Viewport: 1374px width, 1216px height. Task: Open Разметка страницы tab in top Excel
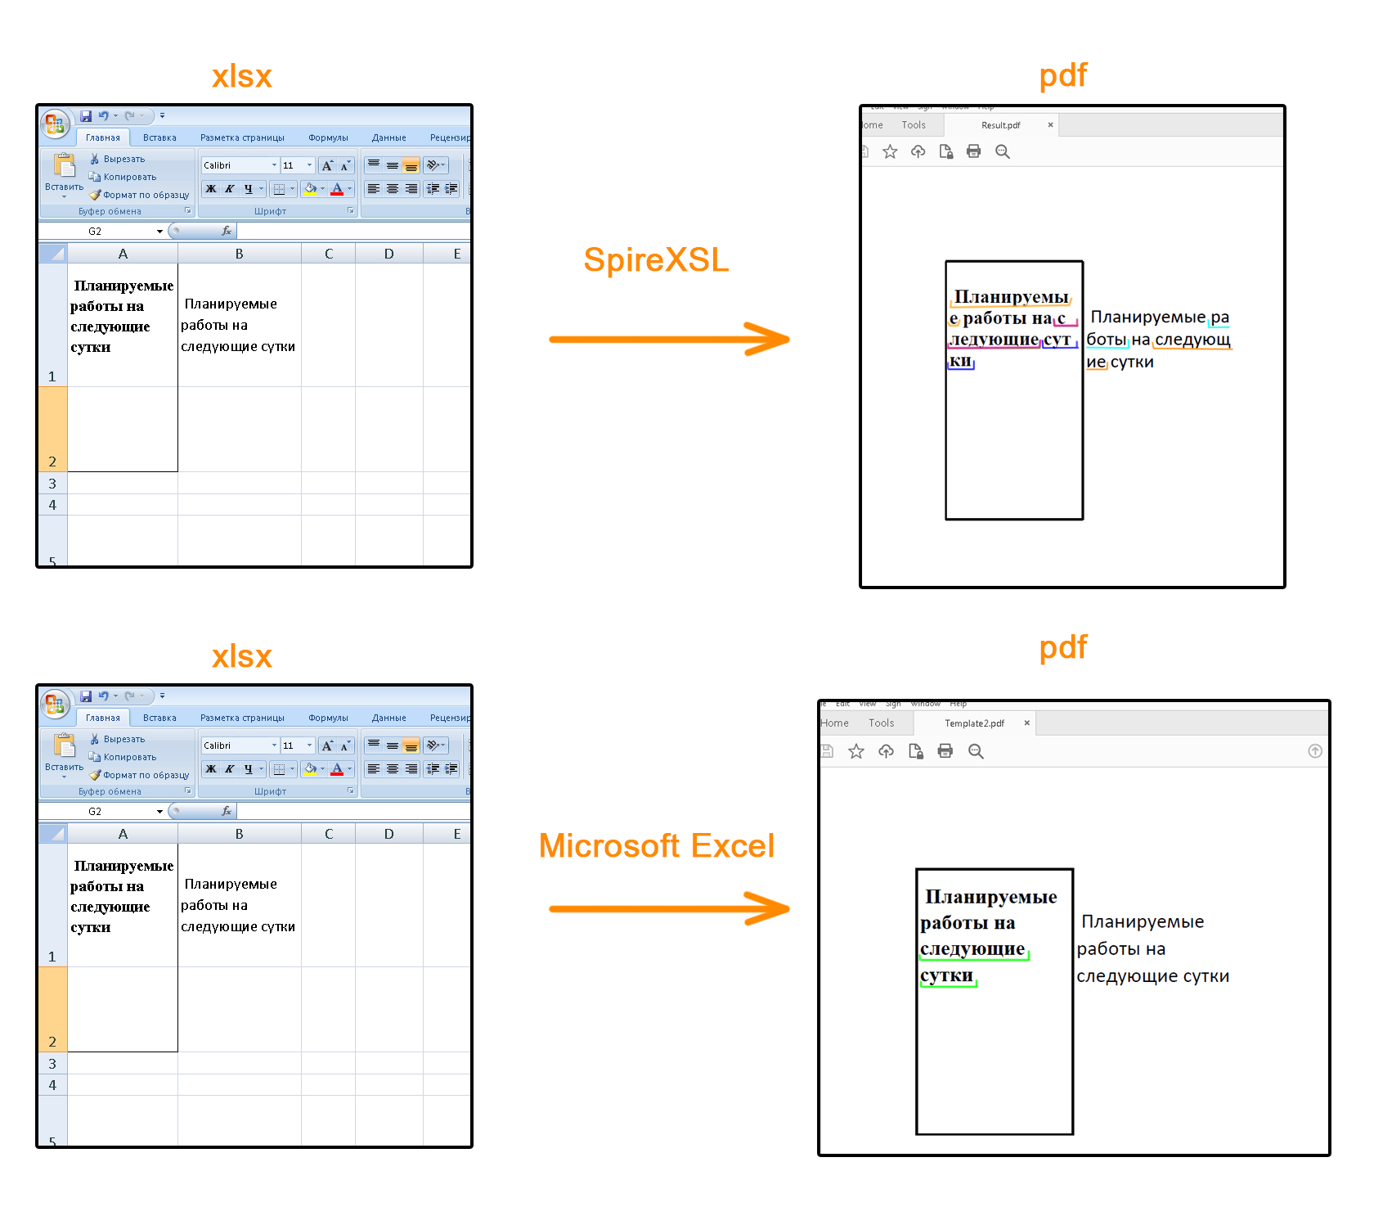[242, 137]
